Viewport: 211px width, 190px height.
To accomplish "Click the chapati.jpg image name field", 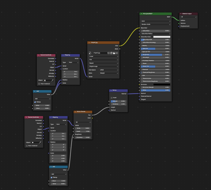I will [x=100, y=53].
